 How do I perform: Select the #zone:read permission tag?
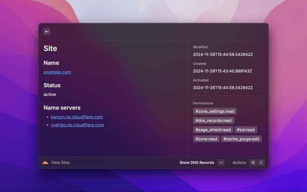coord(206,139)
